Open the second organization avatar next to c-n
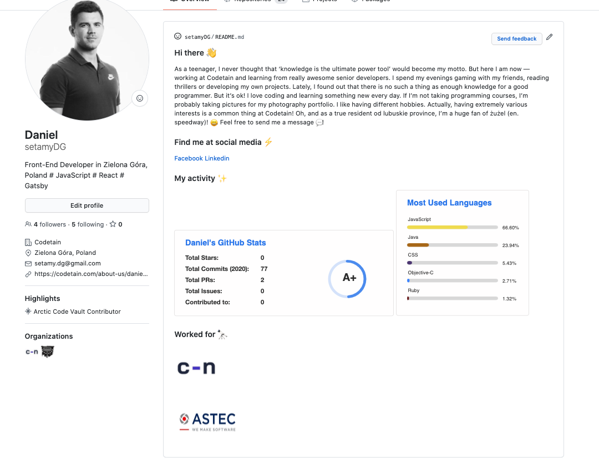 pyautogui.click(x=48, y=351)
